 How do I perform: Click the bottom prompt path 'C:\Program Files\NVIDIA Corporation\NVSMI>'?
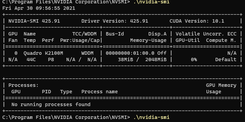tap(66, 117)
